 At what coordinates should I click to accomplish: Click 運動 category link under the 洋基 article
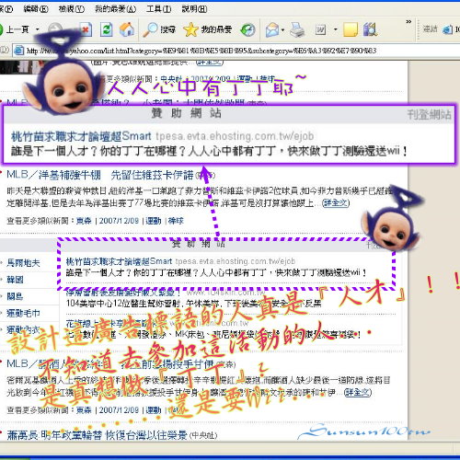pos(154,221)
